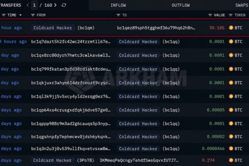The width and height of the screenshot is (249, 166).
Task: Switch to the INFLOW tab
Action: (x=118, y=5)
